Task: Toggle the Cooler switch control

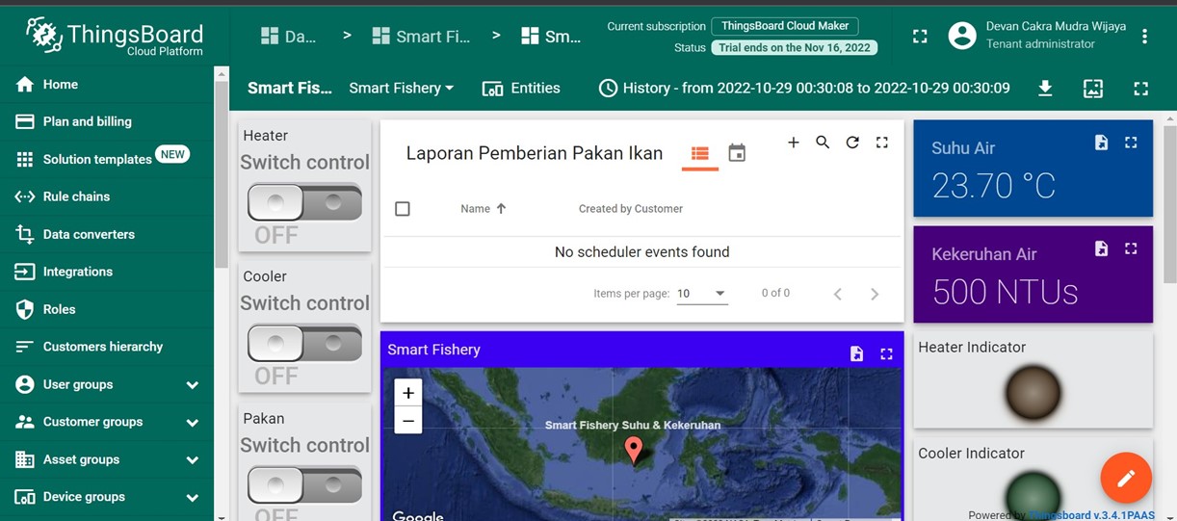Action: [304, 343]
